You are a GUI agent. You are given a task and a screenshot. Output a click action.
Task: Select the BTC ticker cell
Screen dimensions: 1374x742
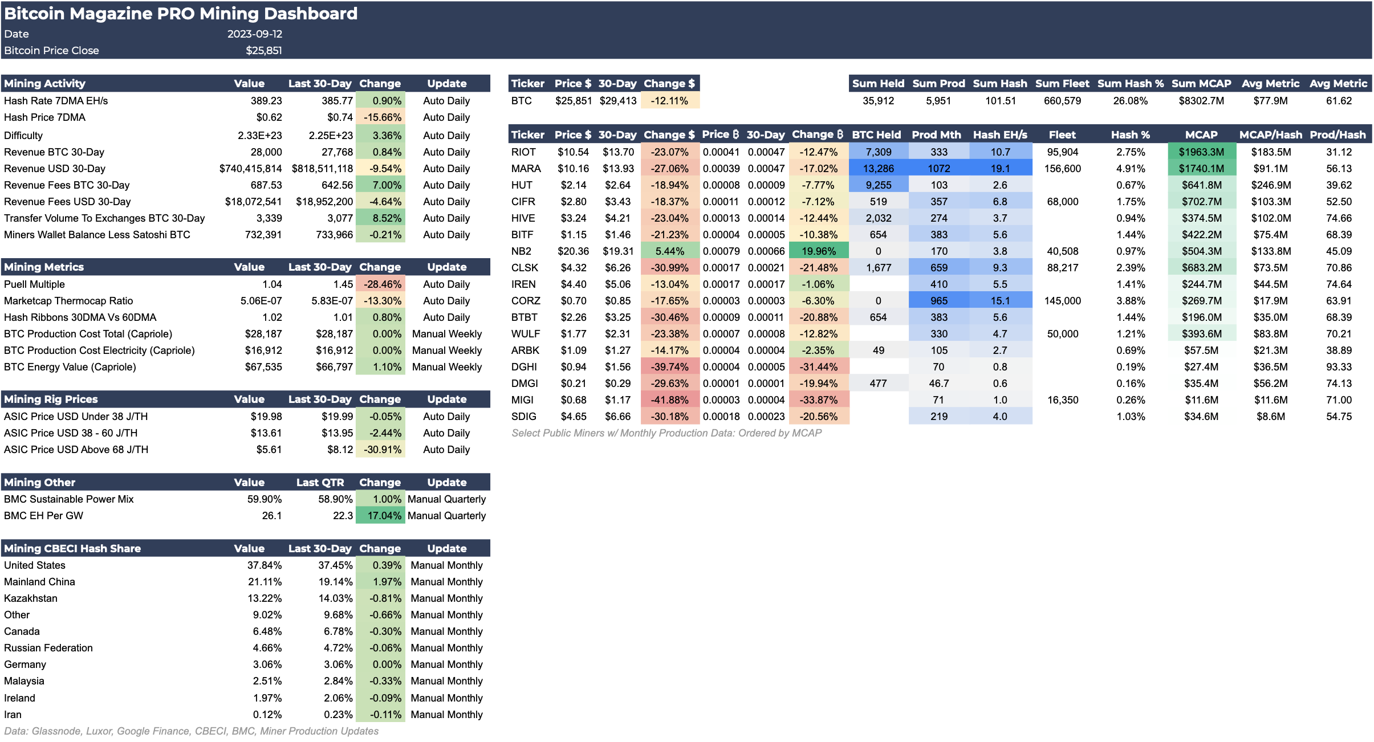pos(521,101)
